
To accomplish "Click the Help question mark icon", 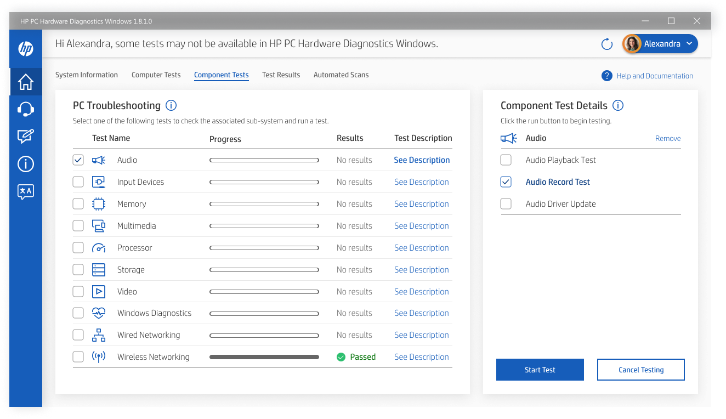I will point(606,76).
